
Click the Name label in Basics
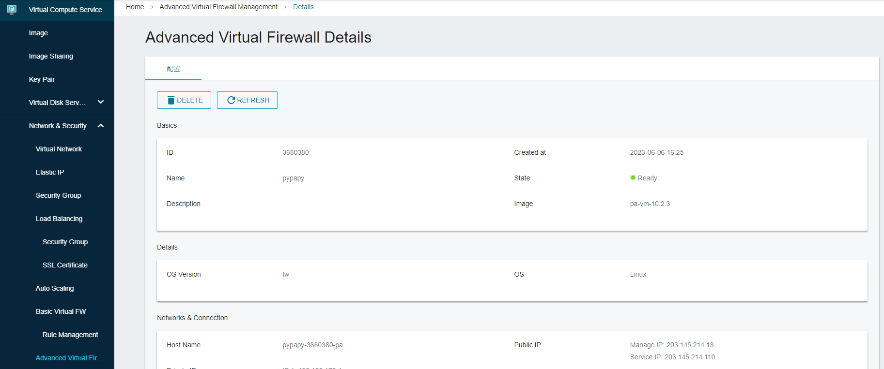(175, 178)
